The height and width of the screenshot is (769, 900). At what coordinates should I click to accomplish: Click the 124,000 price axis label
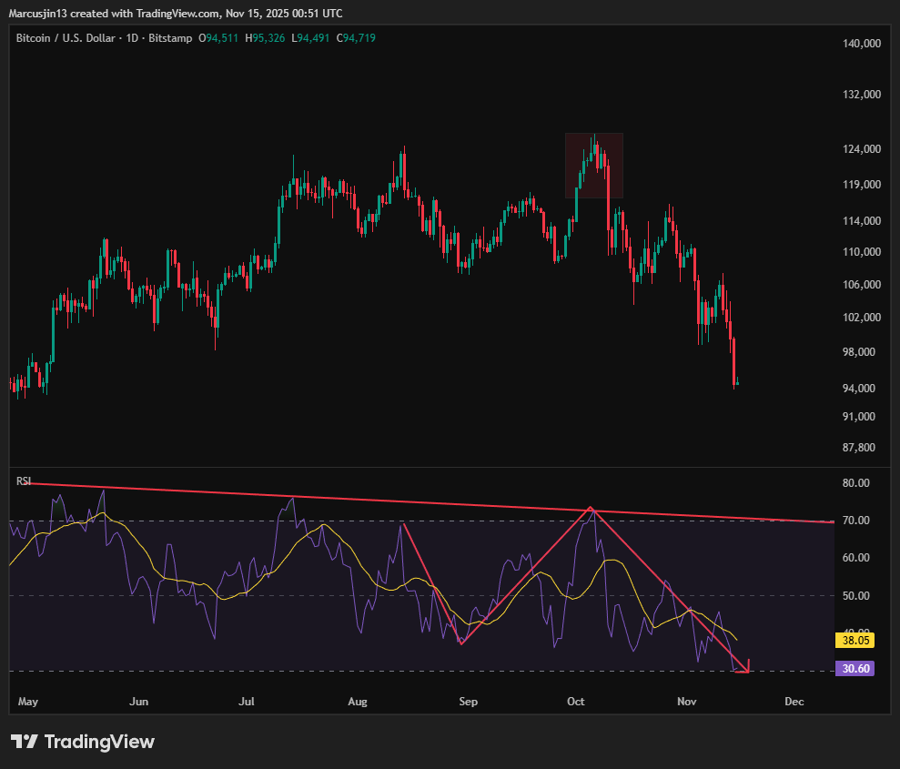(862, 149)
